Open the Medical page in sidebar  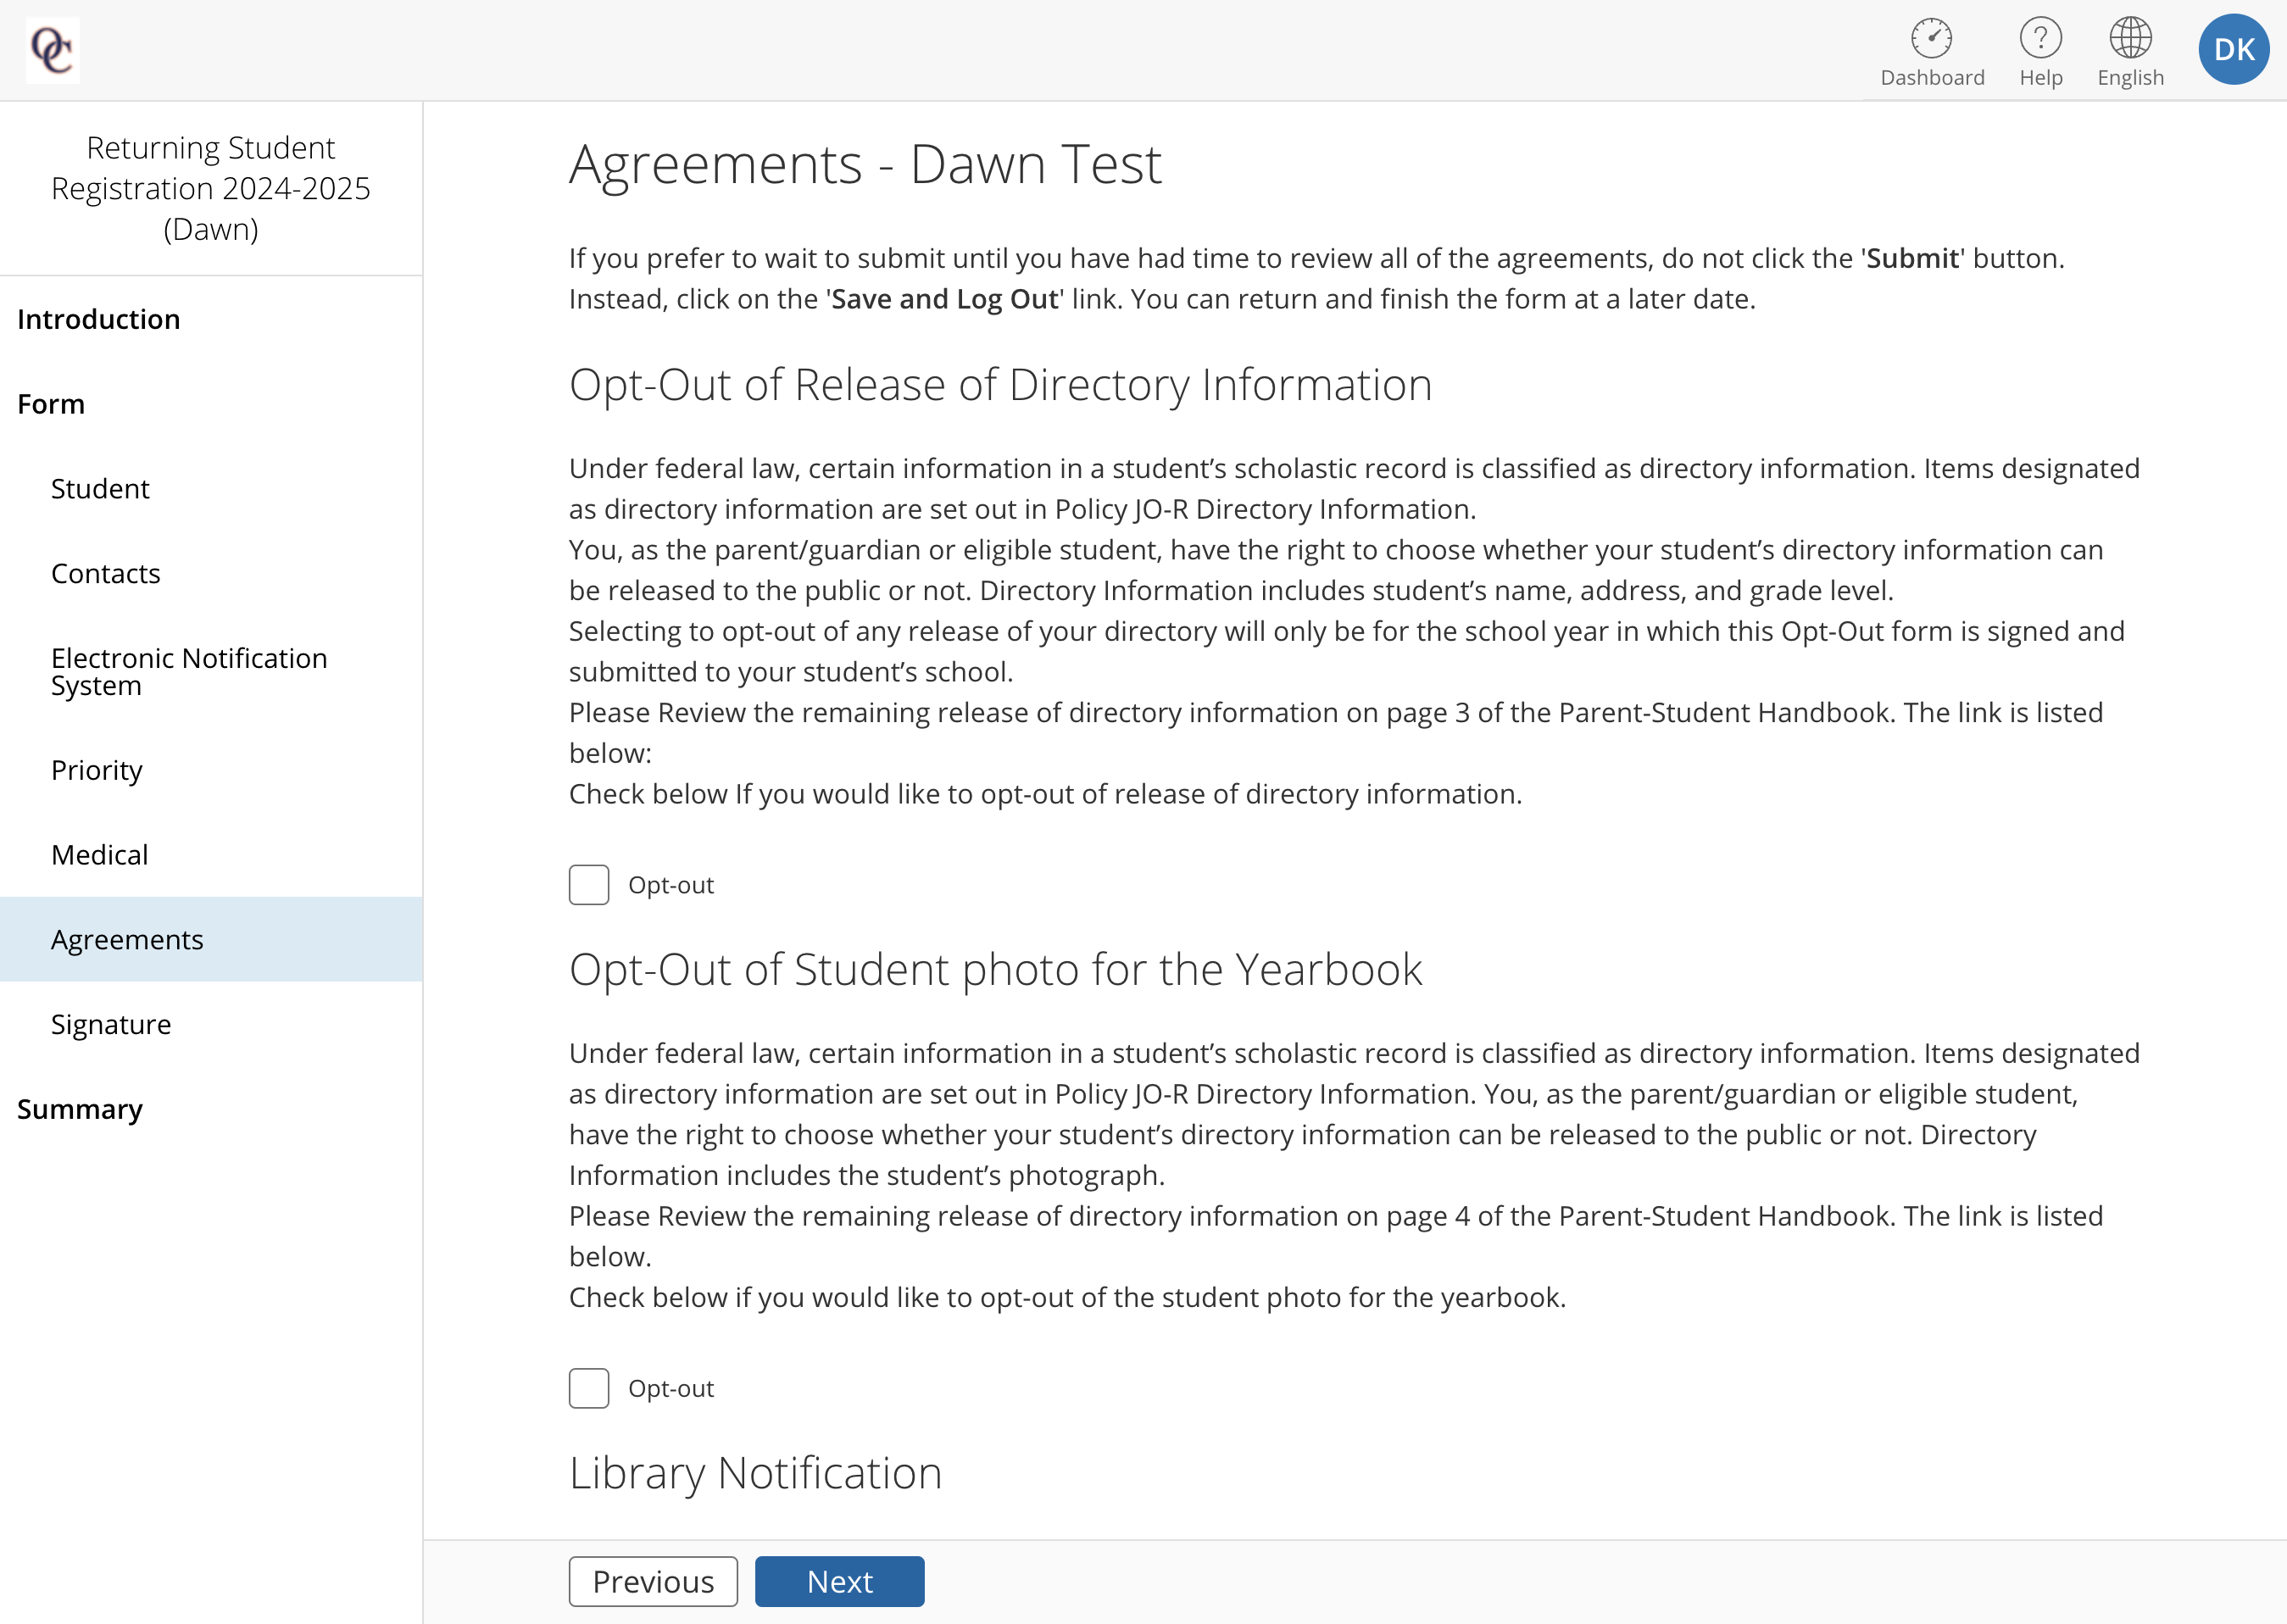tap(99, 855)
